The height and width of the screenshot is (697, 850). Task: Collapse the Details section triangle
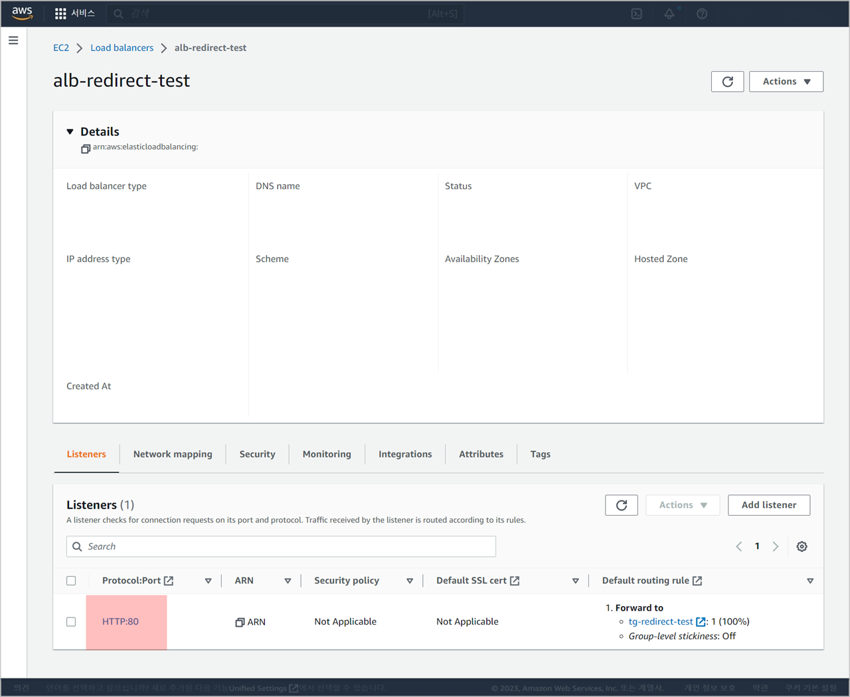[x=70, y=131]
